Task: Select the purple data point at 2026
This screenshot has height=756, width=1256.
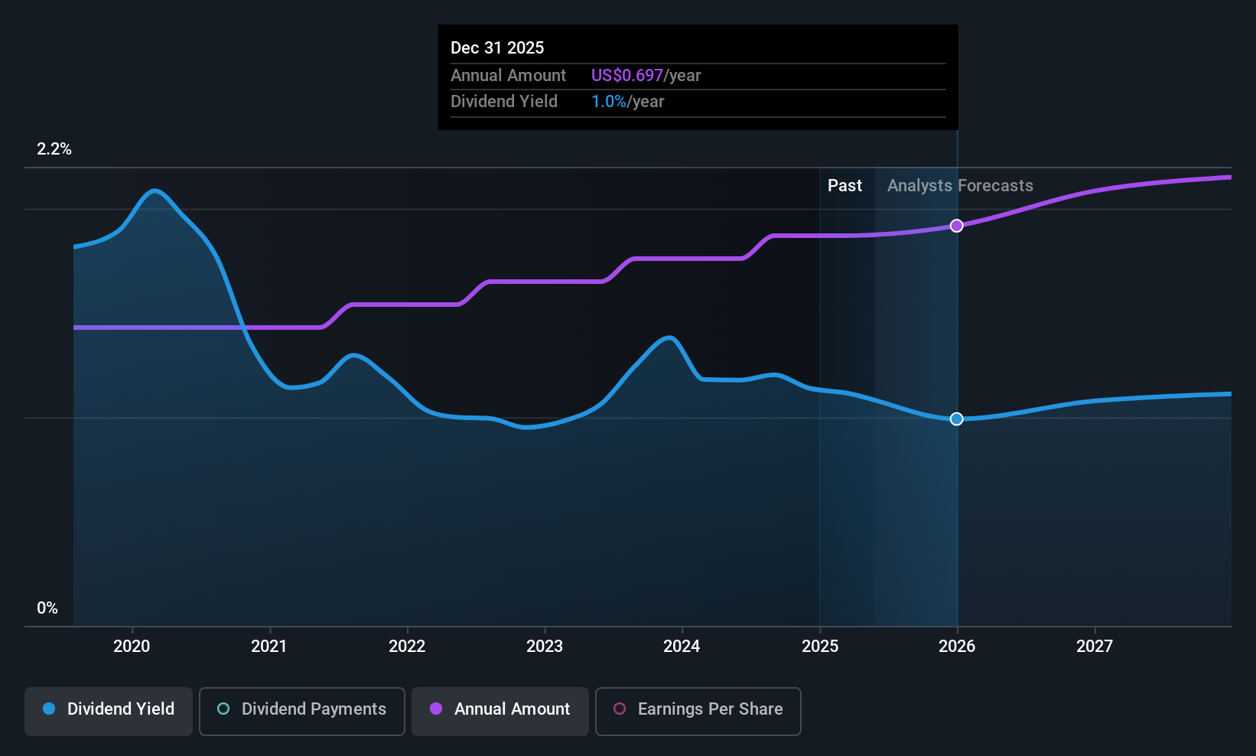Action: [957, 226]
